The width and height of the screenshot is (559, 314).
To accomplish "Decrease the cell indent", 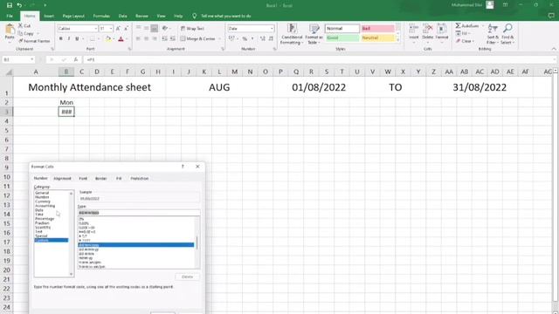I will [164, 38].
